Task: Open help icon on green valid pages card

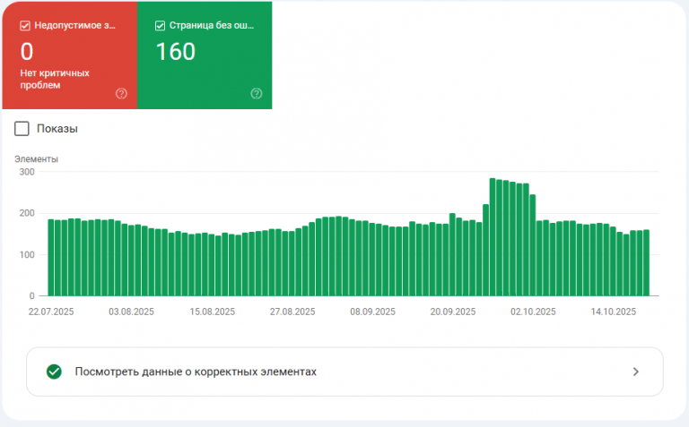Action: (x=257, y=93)
